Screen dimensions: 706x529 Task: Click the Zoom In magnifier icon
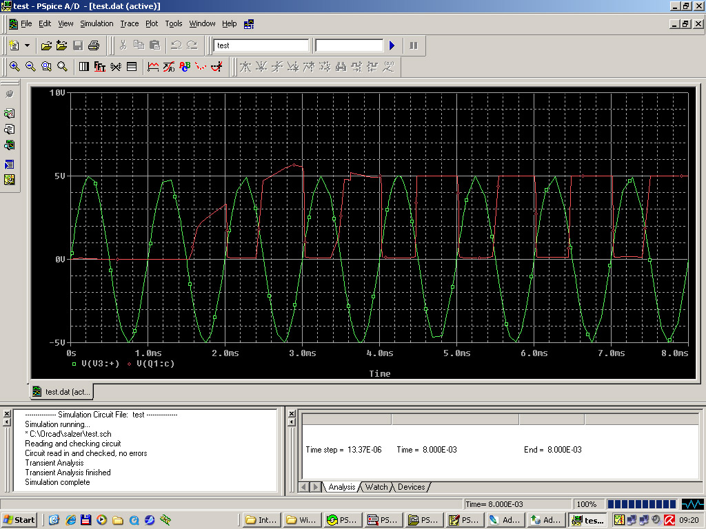pyautogui.click(x=14, y=67)
